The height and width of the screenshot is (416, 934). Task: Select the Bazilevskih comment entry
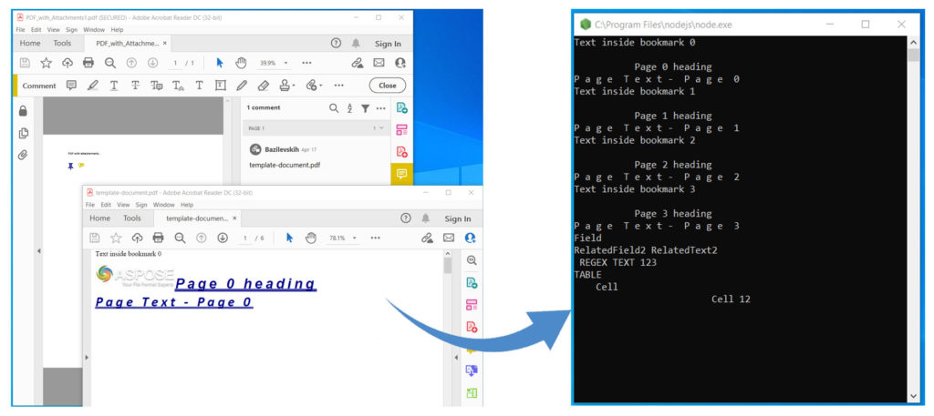tap(317, 157)
